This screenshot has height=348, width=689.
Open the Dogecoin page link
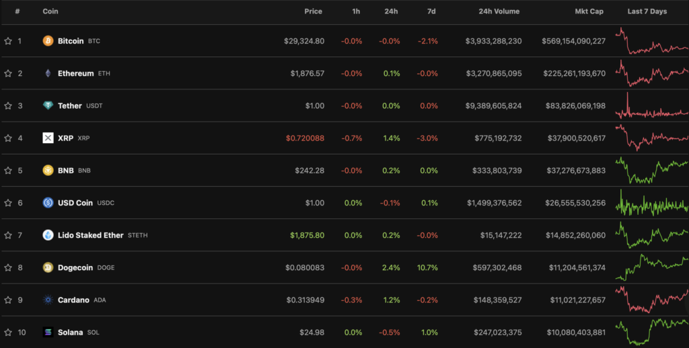[75, 267]
